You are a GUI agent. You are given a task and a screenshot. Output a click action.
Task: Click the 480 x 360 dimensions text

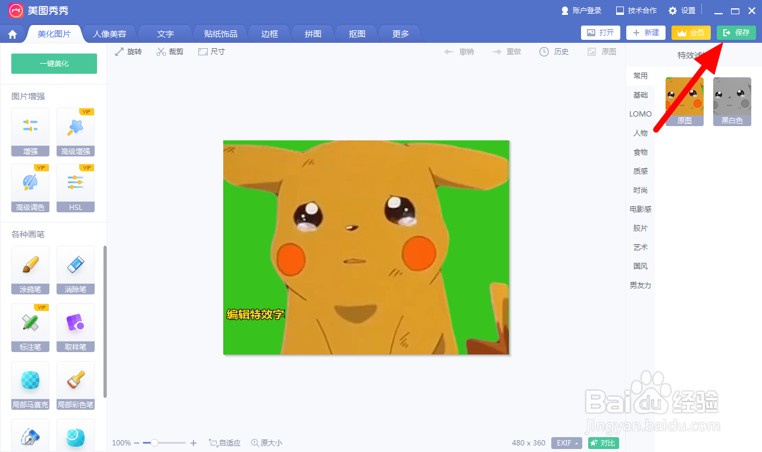[x=529, y=443]
